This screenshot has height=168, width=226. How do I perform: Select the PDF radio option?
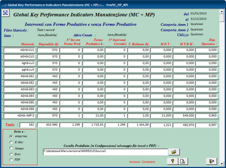[x=11, y=160]
